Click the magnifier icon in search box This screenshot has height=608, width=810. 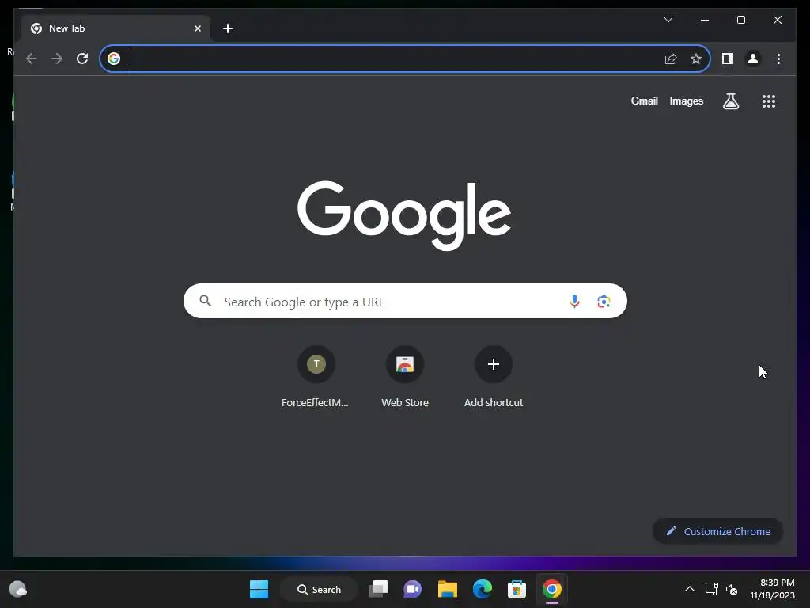pos(206,300)
